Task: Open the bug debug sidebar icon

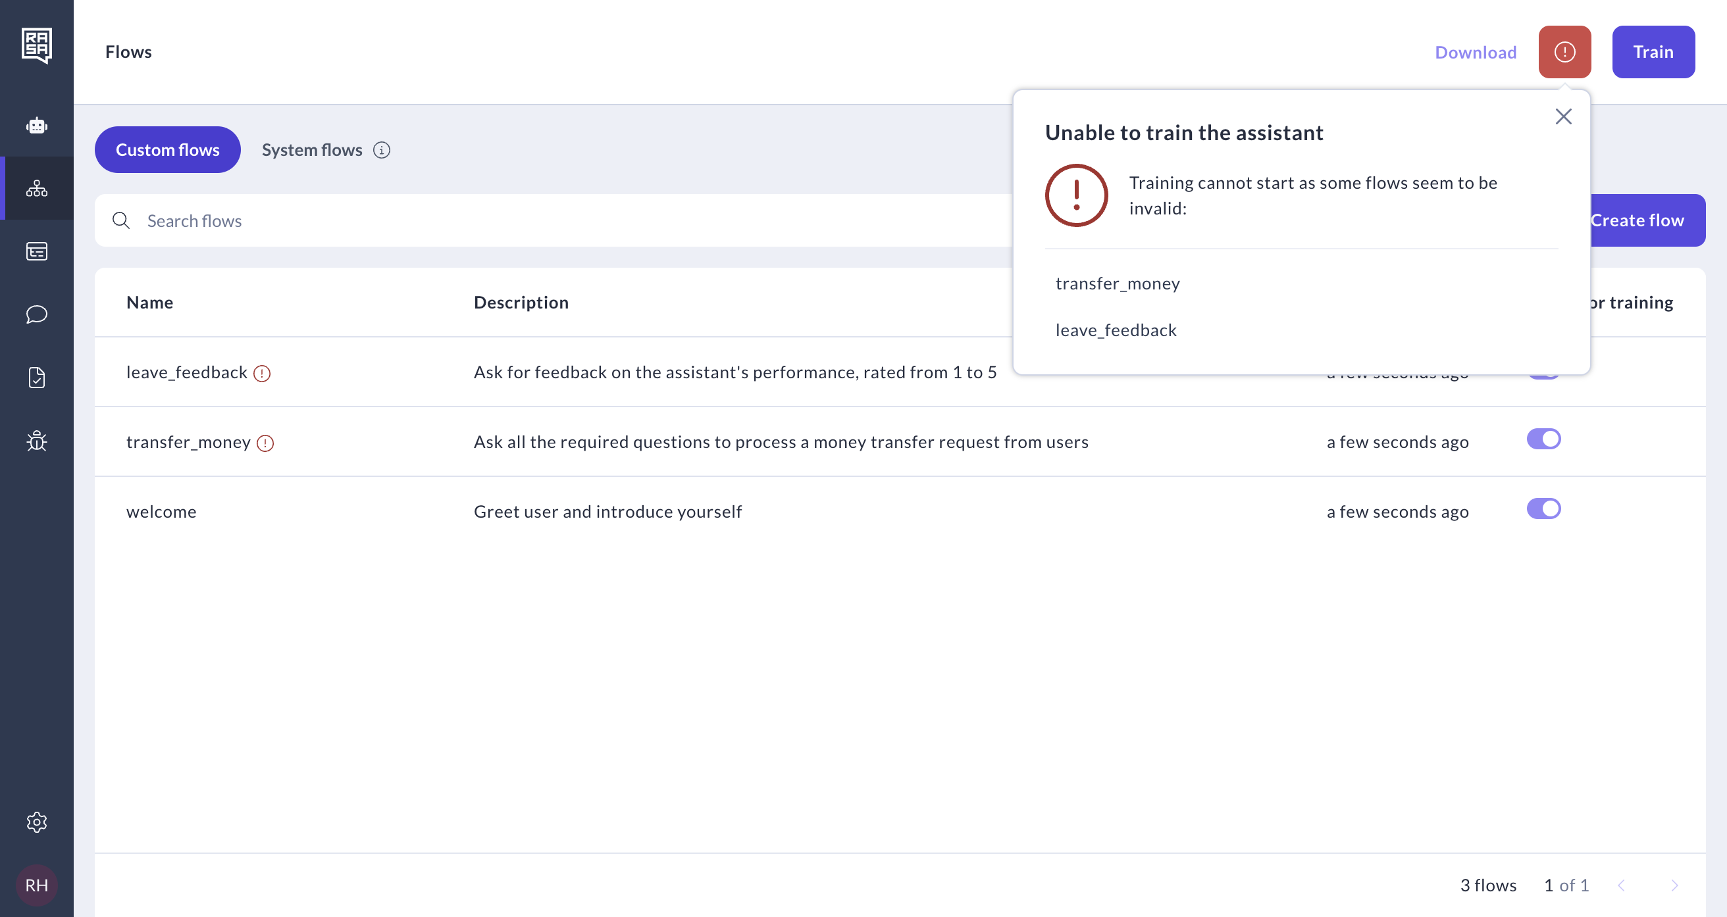Action: click(x=36, y=440)
